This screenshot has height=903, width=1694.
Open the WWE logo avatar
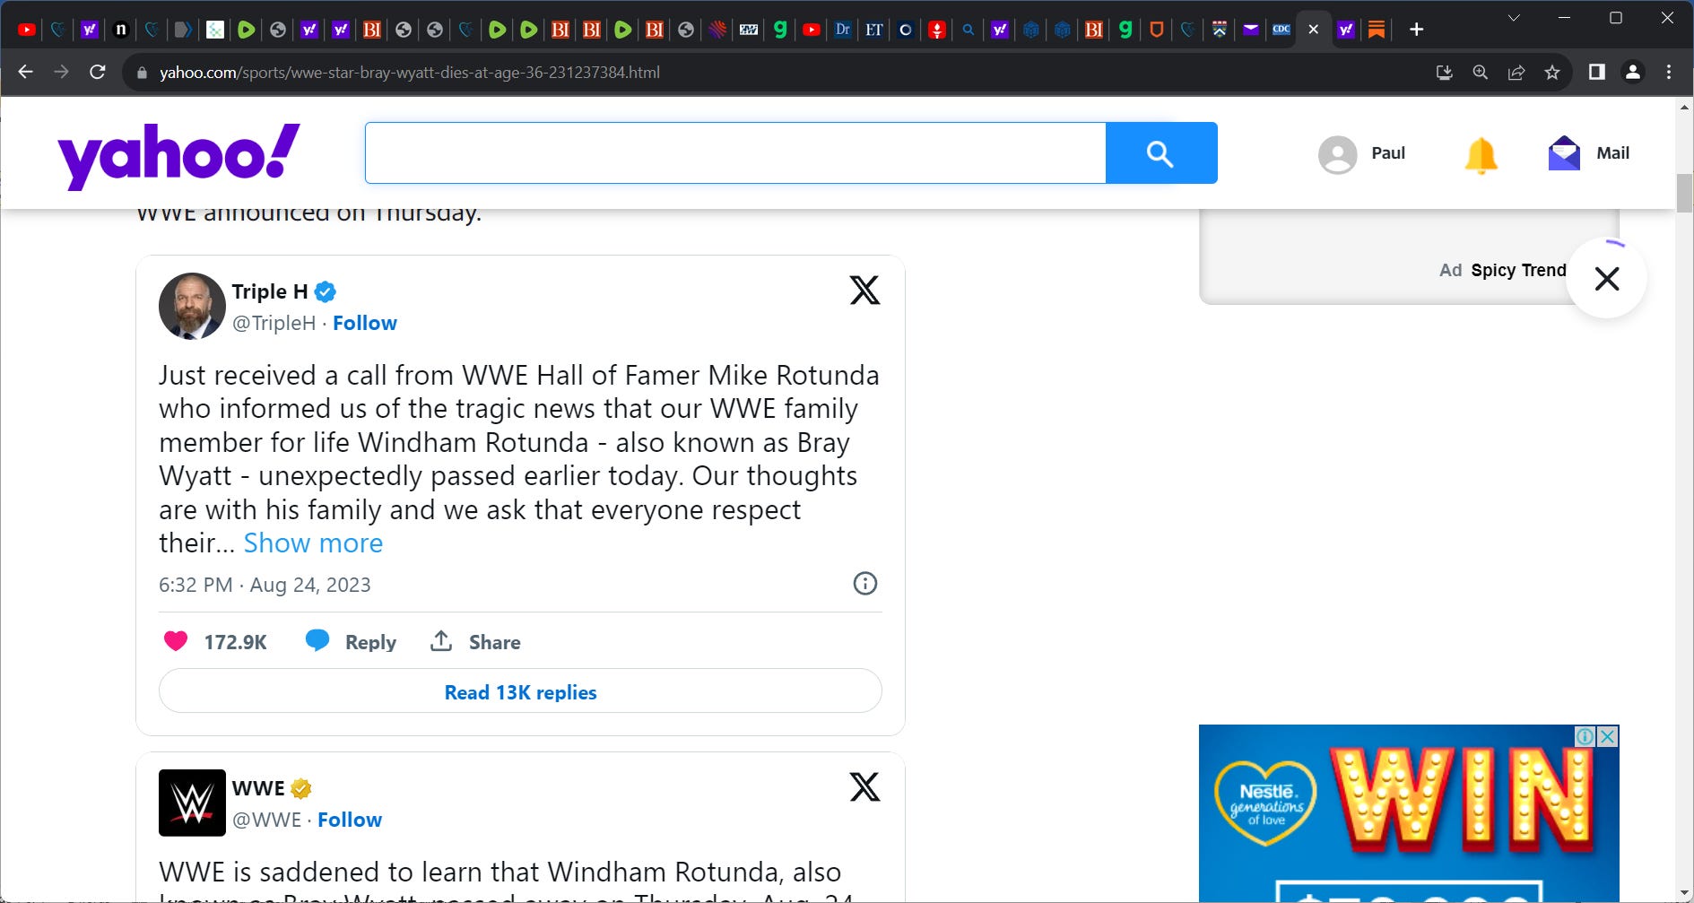tap(192, 803)
